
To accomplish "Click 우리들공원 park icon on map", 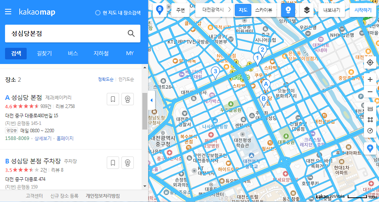I will [x=230, y=104].
